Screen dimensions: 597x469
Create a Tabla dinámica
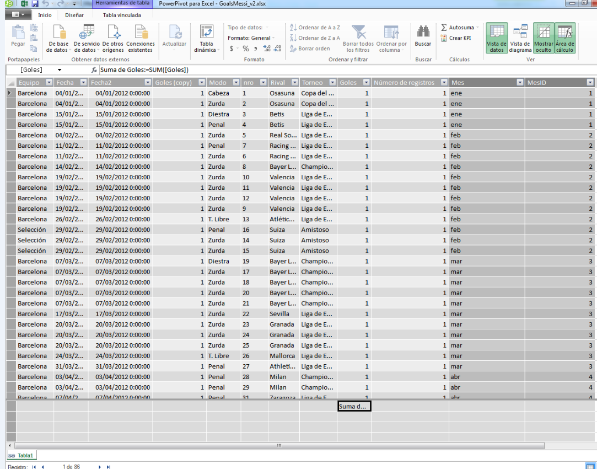coord(206,39)
